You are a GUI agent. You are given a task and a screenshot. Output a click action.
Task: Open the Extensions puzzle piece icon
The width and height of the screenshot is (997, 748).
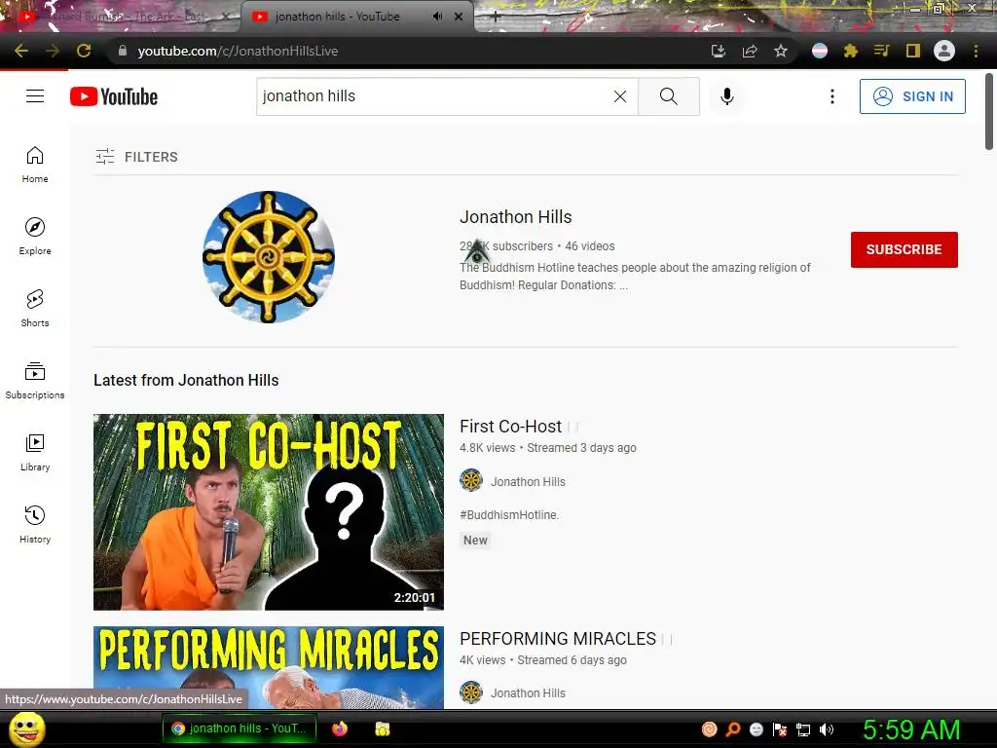[x=851, y=51]
